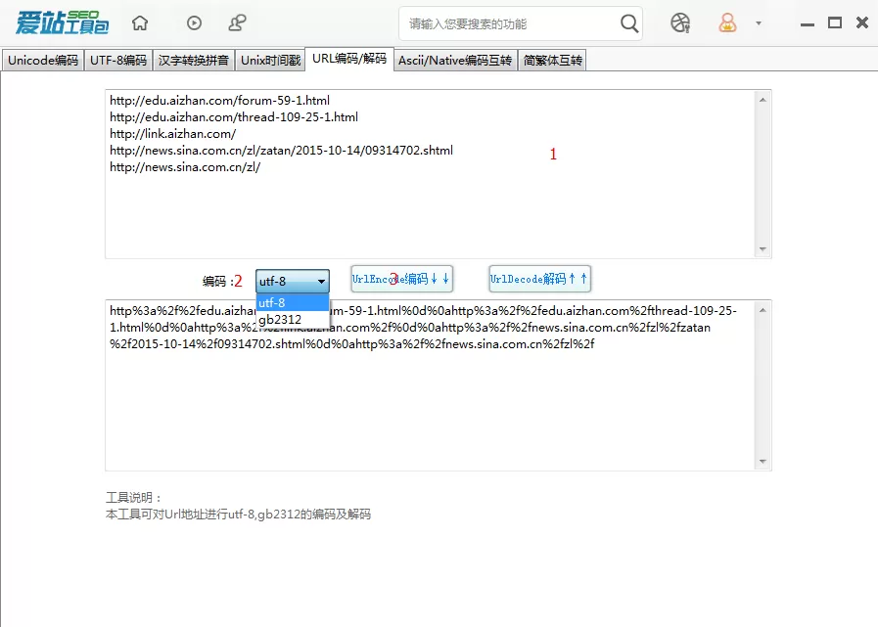Click the forum-59-1.html URL line
This screenshot has width=878, height=627.
coord(219,100)
